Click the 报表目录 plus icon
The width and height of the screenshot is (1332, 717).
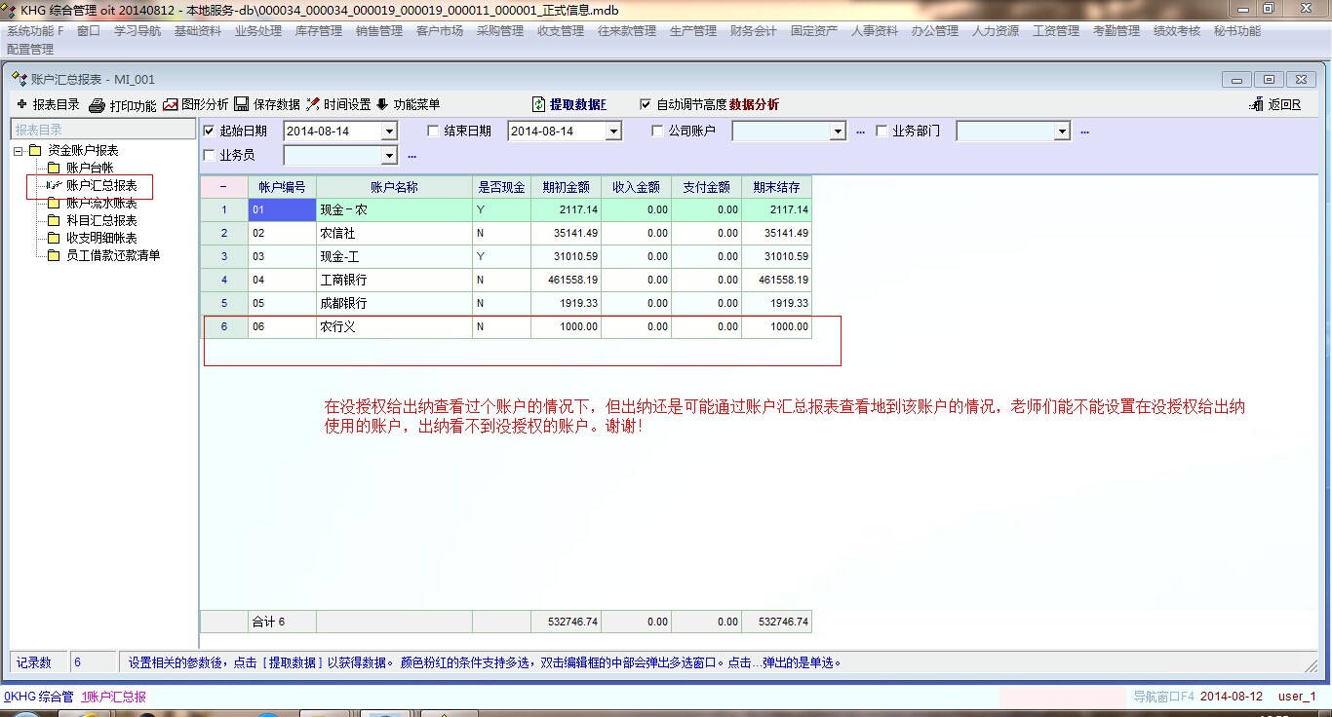coord(21,104)
